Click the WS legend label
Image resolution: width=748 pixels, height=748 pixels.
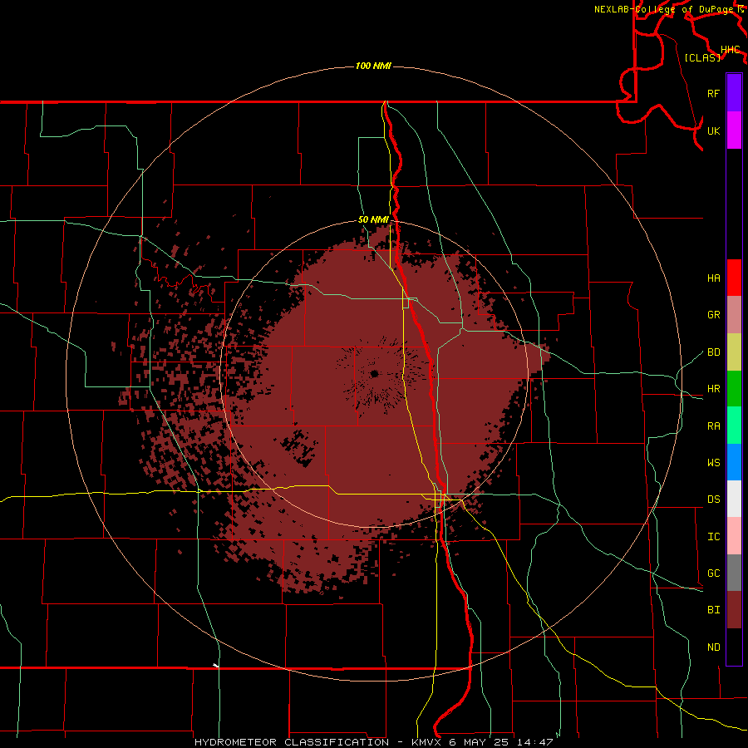click(x=714, y=463)
